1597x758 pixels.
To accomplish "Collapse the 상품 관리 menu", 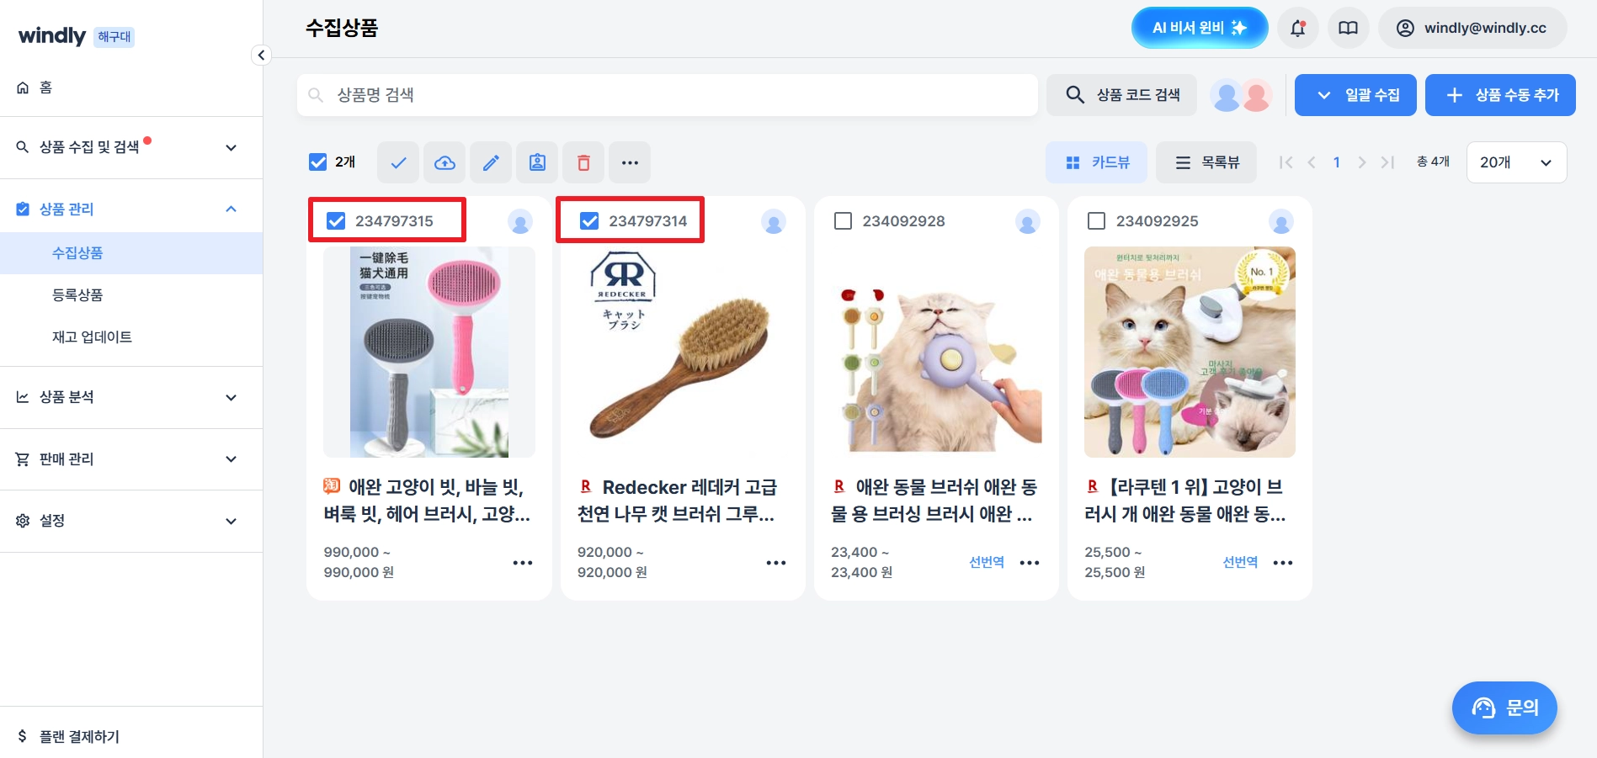I will point(131,209).
